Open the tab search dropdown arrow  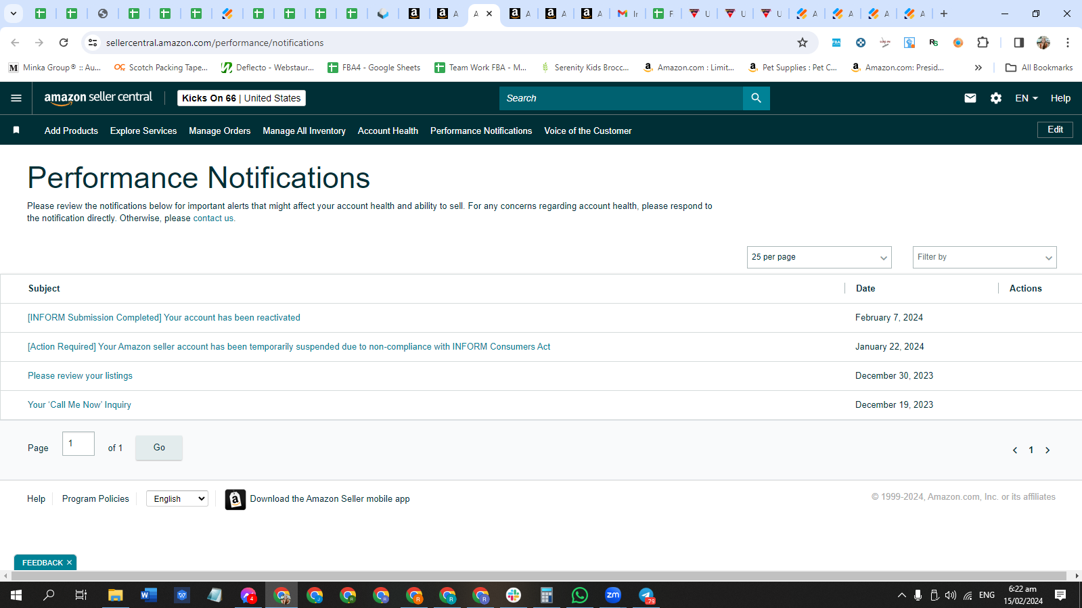pos(14,14)
